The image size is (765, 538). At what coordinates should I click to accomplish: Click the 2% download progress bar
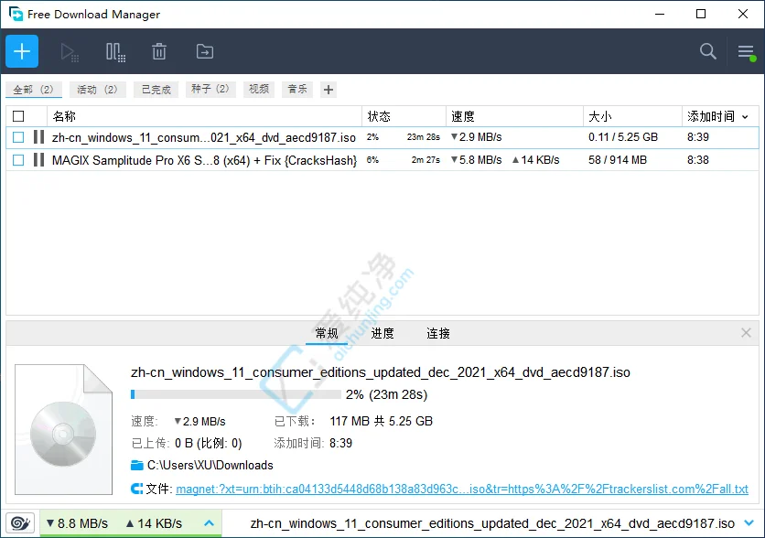[x=236, y=394]
